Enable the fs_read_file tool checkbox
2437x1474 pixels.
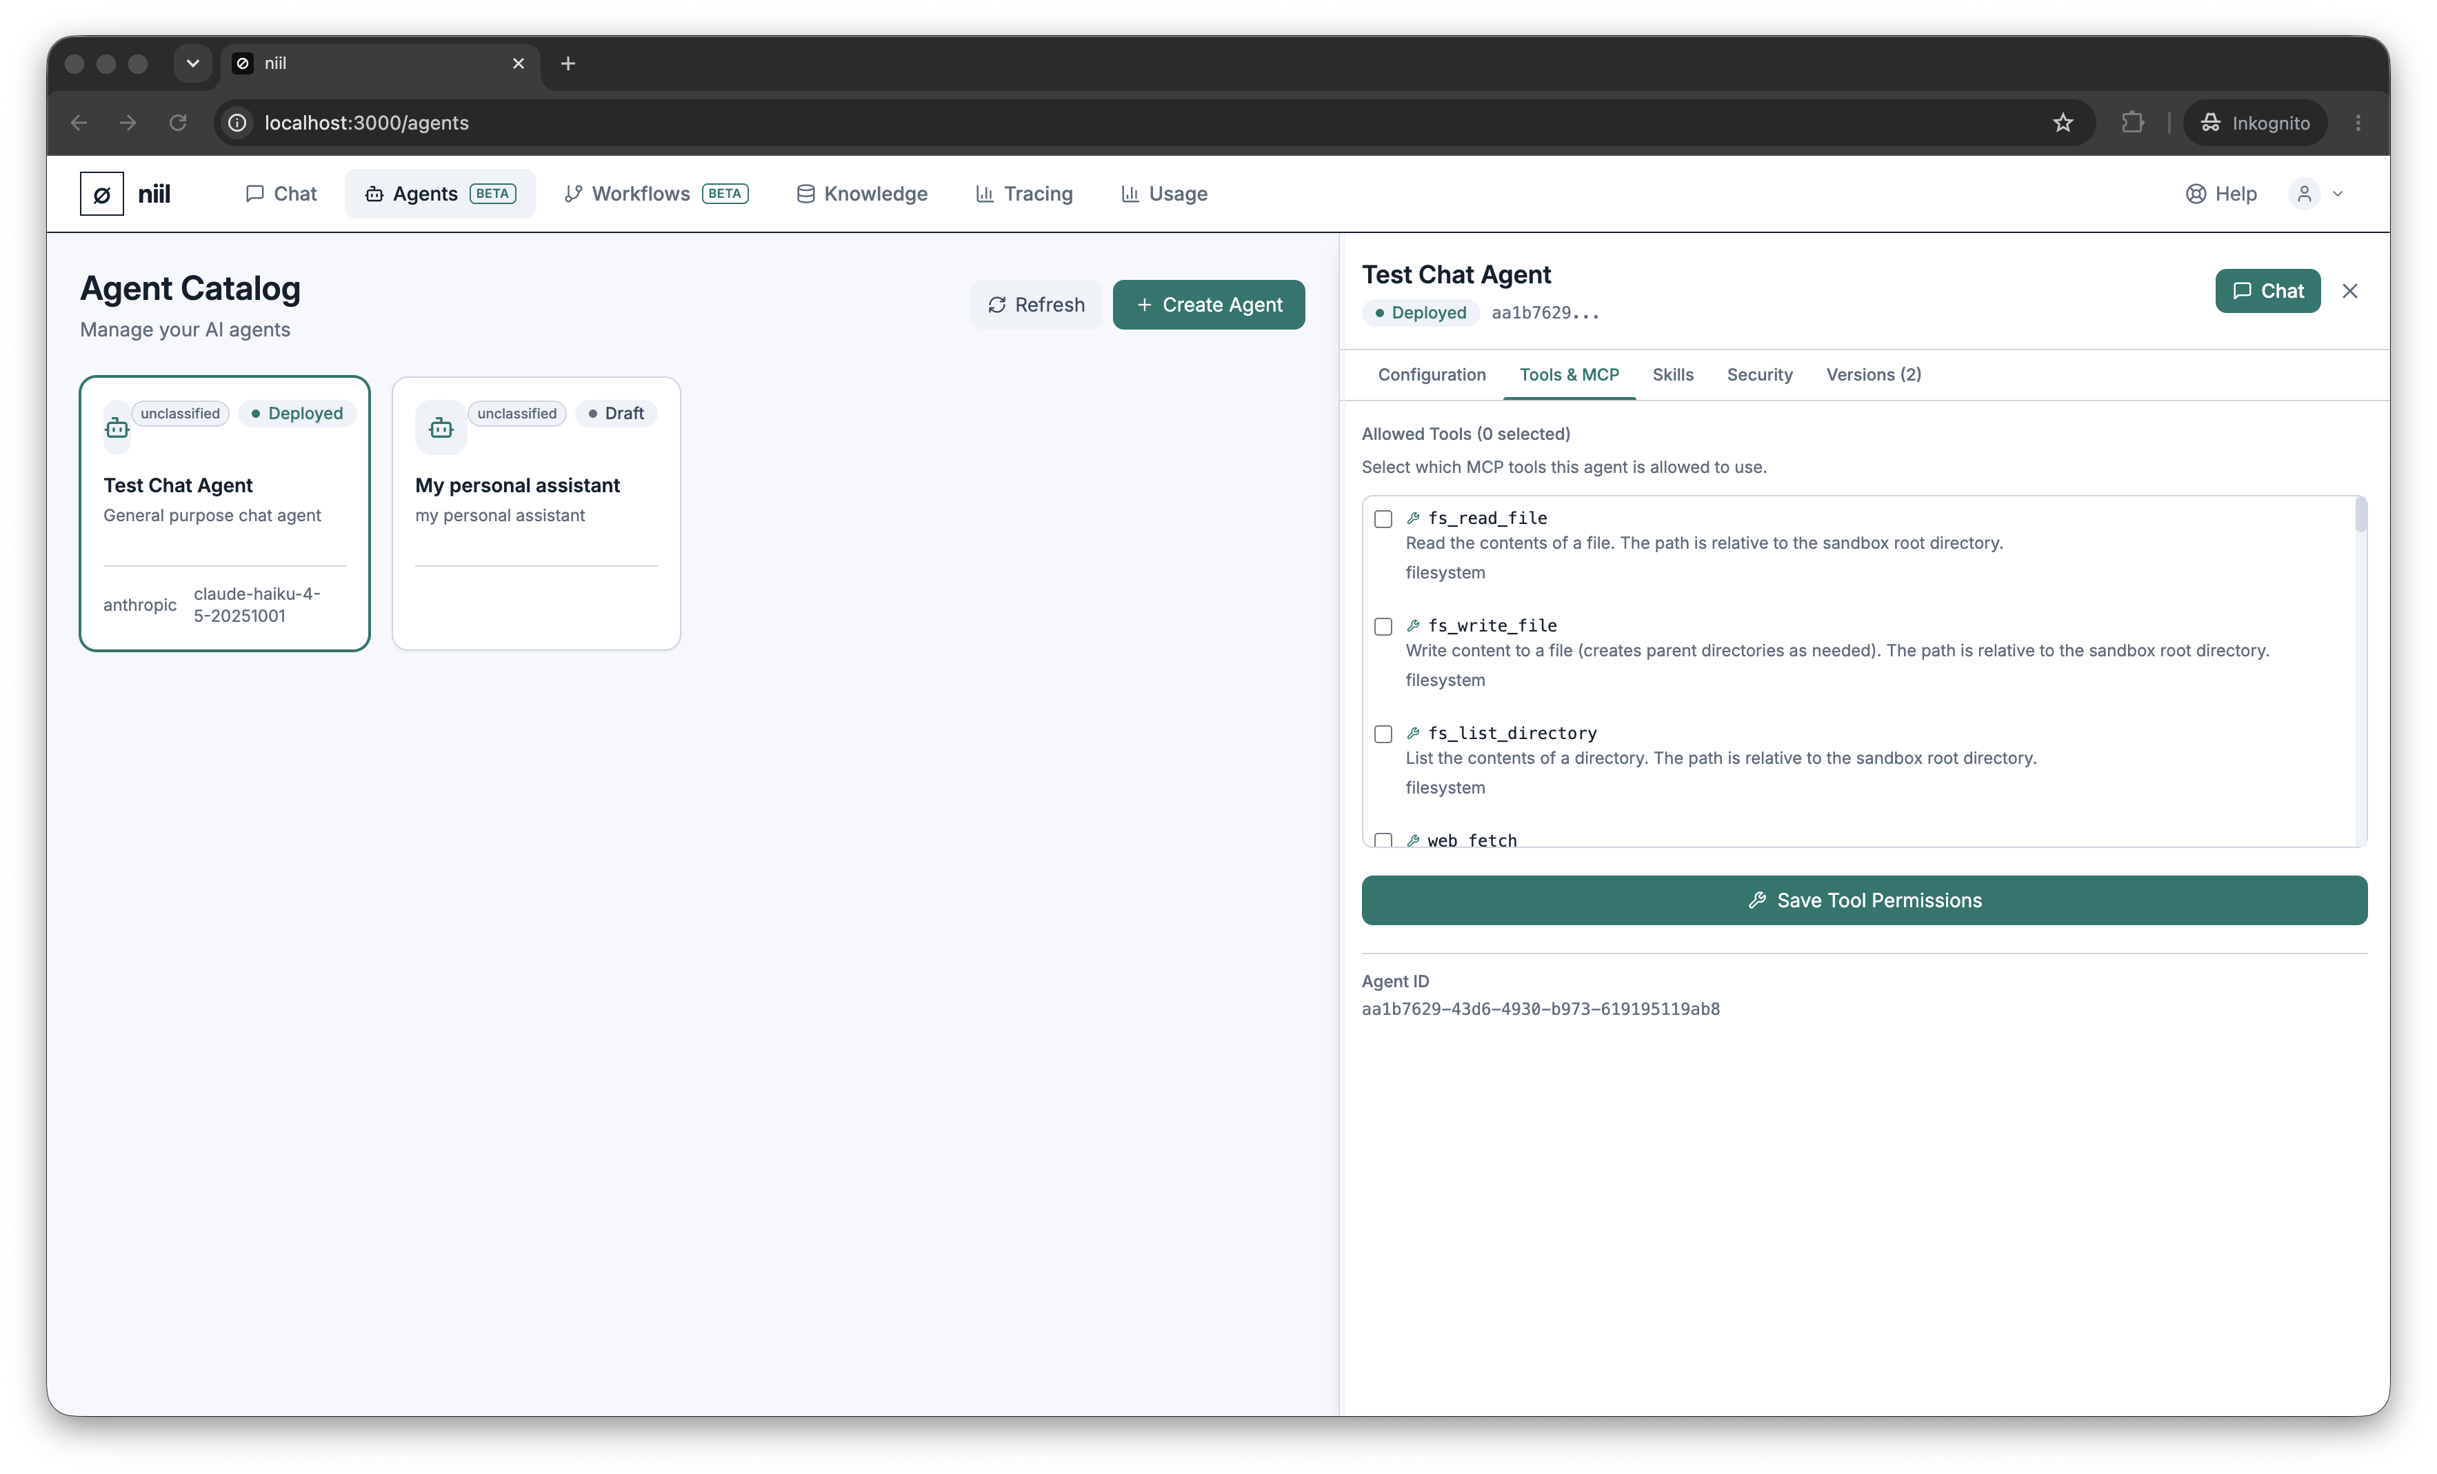click(1383, 519)
